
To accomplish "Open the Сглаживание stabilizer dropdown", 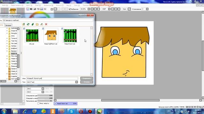I will click(x=147, y=9).
